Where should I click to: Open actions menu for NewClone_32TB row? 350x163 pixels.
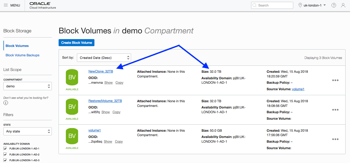pos(335,80)
